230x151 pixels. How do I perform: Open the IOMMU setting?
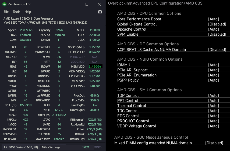click(172, 65)
